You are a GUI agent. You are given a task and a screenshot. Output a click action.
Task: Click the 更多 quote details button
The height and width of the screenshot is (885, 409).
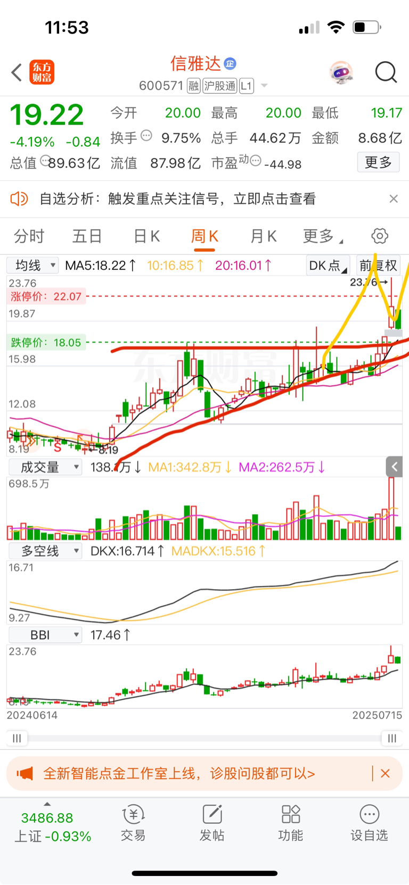[378, 162]
